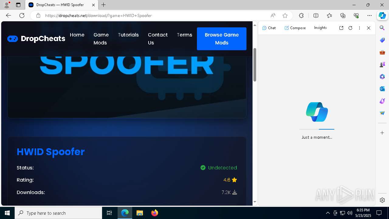
Task: Click the Undetected status text
Action: [222, 168]
